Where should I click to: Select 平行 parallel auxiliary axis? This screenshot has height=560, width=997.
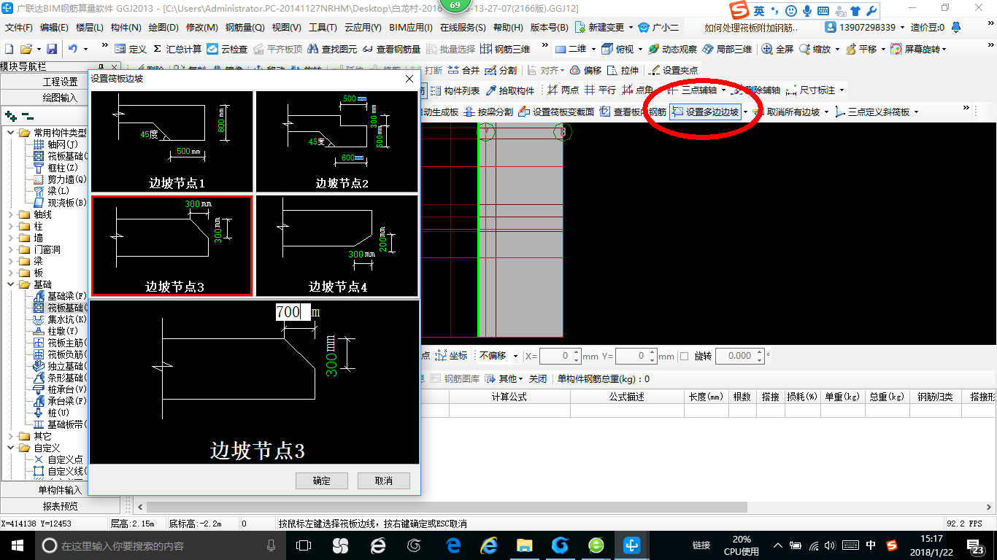pyautogui.click(x=600, y=90)
